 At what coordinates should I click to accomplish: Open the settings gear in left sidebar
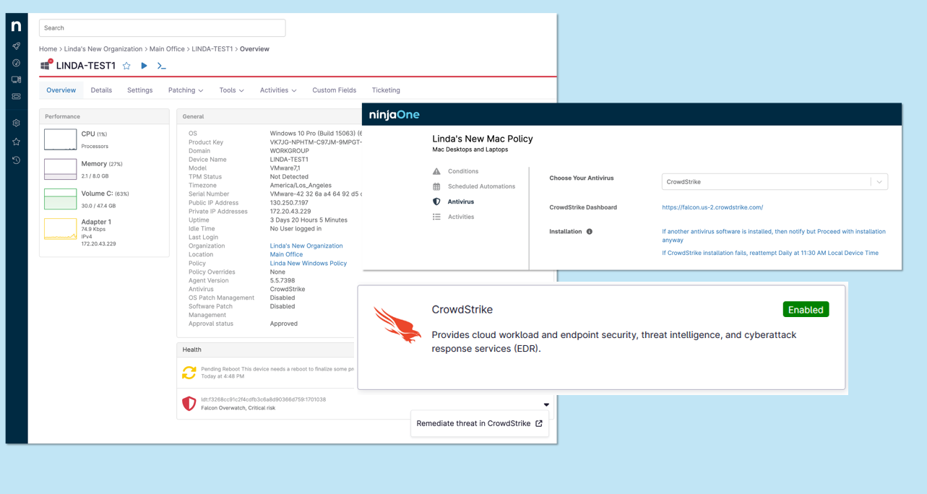(x=16, y=123)
